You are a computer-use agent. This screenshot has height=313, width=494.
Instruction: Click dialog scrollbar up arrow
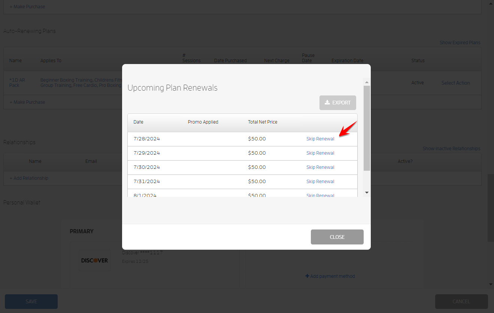coord(367,82)
